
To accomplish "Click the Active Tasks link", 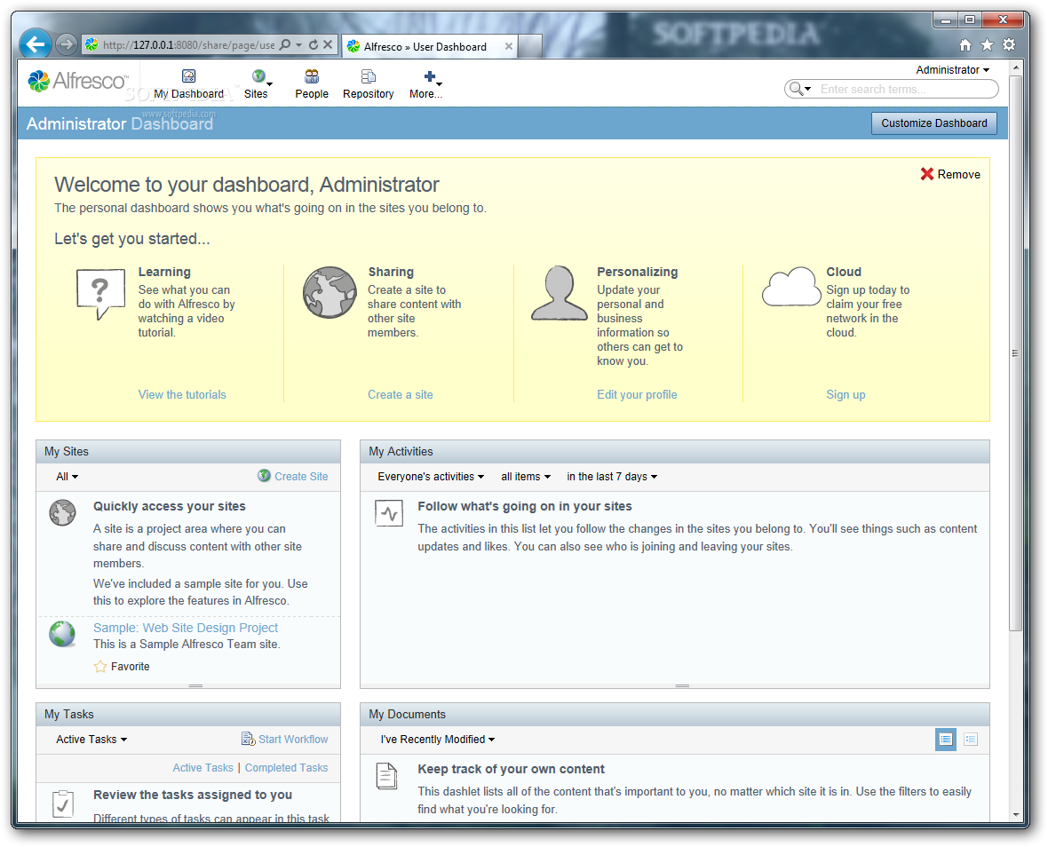I will tap(202, 768).
